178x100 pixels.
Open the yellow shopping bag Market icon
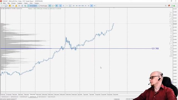tap(16, 6)
